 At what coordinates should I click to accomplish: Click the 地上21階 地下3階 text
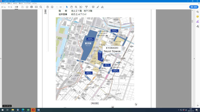(82, 11)
